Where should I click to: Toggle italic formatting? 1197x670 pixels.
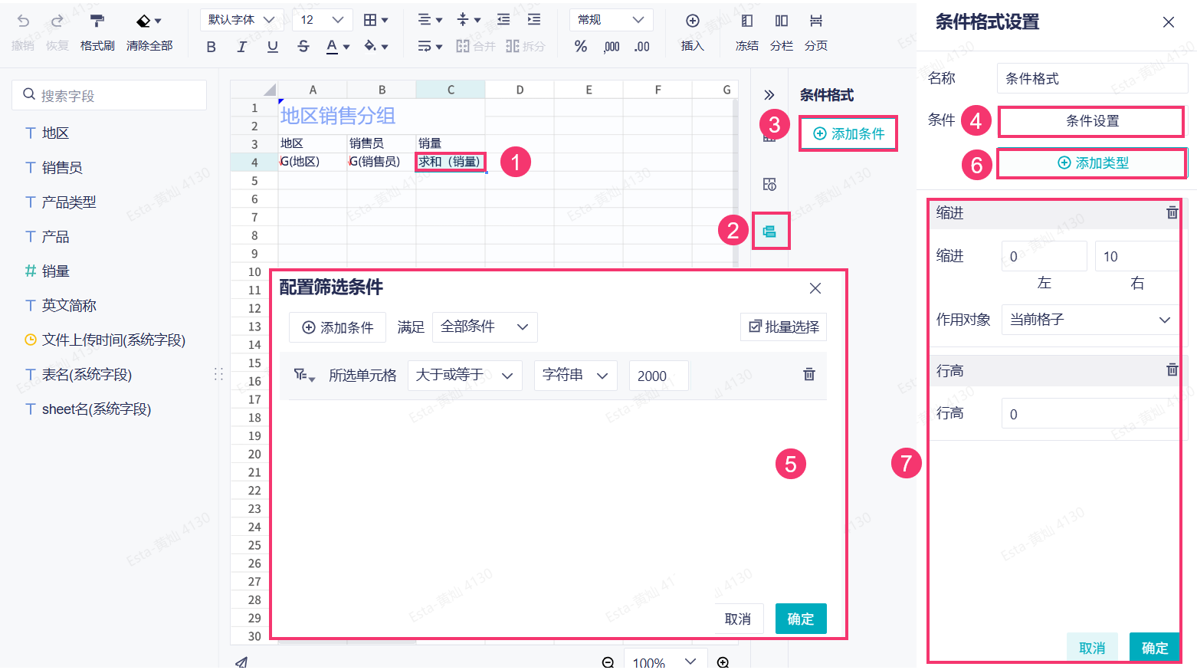[x=242, y=47]
